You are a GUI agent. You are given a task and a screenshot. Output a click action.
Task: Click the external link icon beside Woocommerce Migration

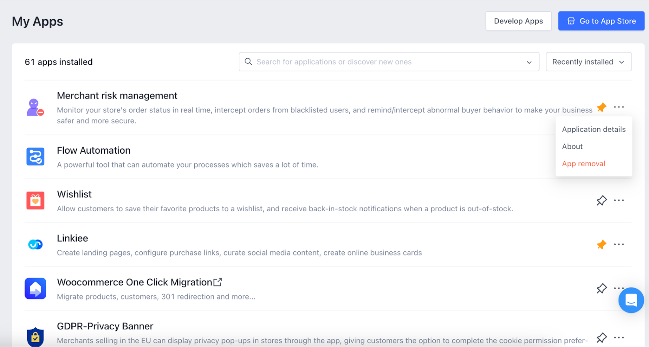218,282
